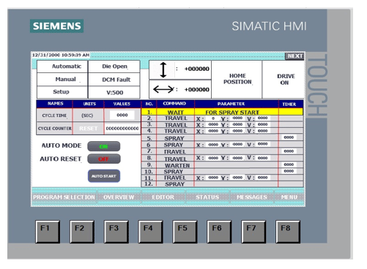367x269 pixels.
Task: Toggle the AUTO RESET OFF switch
Action: [x=104, y=159]
